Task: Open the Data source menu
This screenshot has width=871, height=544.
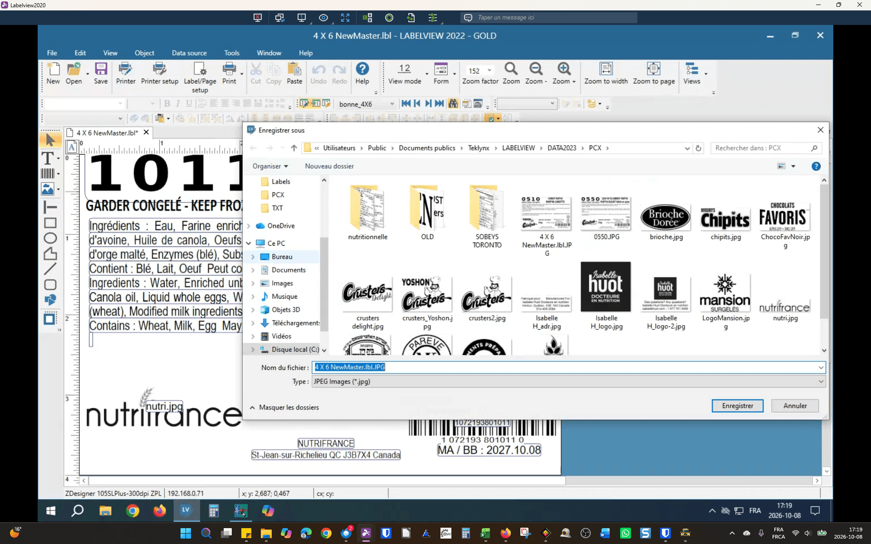Action: [x=189, y=53]
